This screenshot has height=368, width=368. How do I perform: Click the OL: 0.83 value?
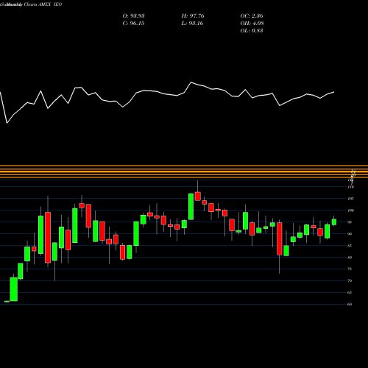tap(252, 31)
